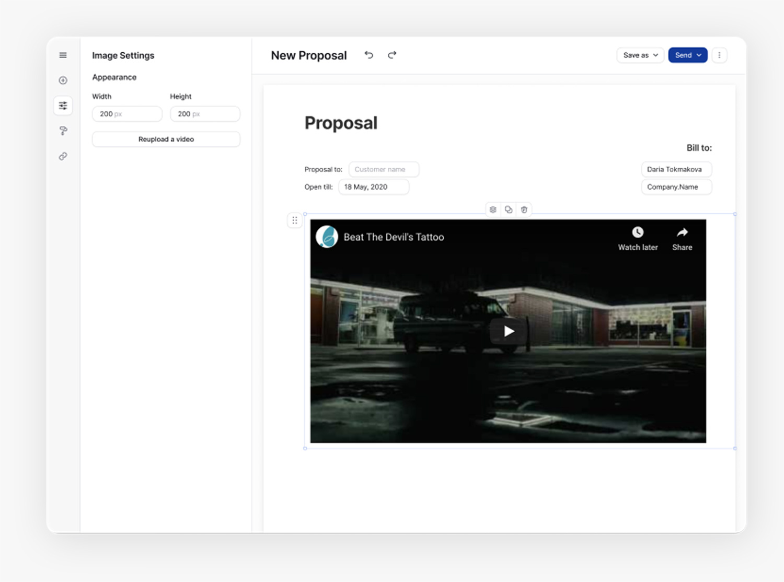Click the Company.Name field
The height and width of the screenshot is (582, 784).
[x=676, y=187]
